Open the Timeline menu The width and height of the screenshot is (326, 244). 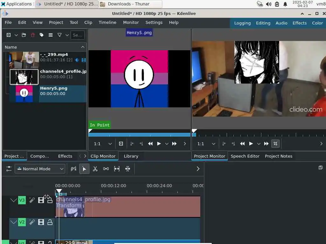click(108, 23)
